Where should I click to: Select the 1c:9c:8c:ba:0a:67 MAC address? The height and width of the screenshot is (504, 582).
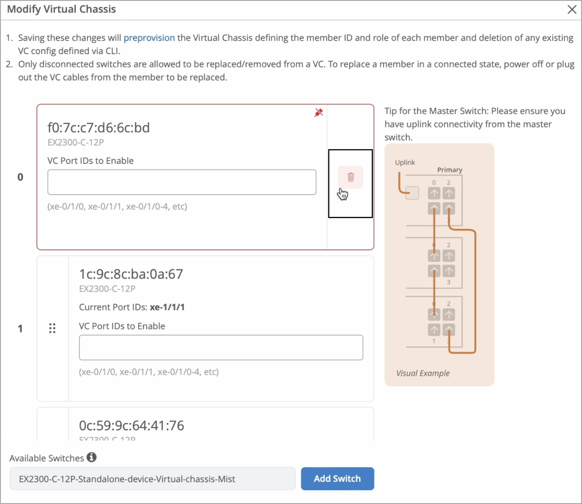[131, 274]
